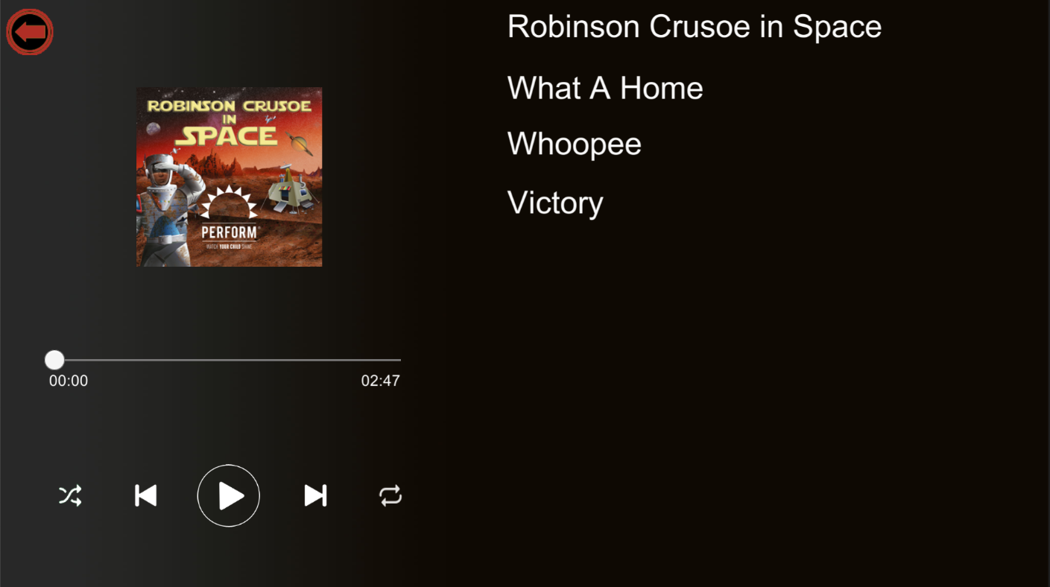The width and height of the screenshot is (1050, 587).
Task: Skip to the previous track
Action: point(145,495)
